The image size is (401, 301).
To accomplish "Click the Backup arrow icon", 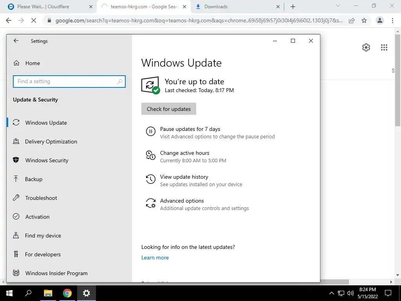I will [x=16, y=179].
